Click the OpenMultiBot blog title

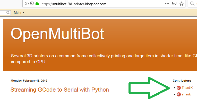point(57,34)
